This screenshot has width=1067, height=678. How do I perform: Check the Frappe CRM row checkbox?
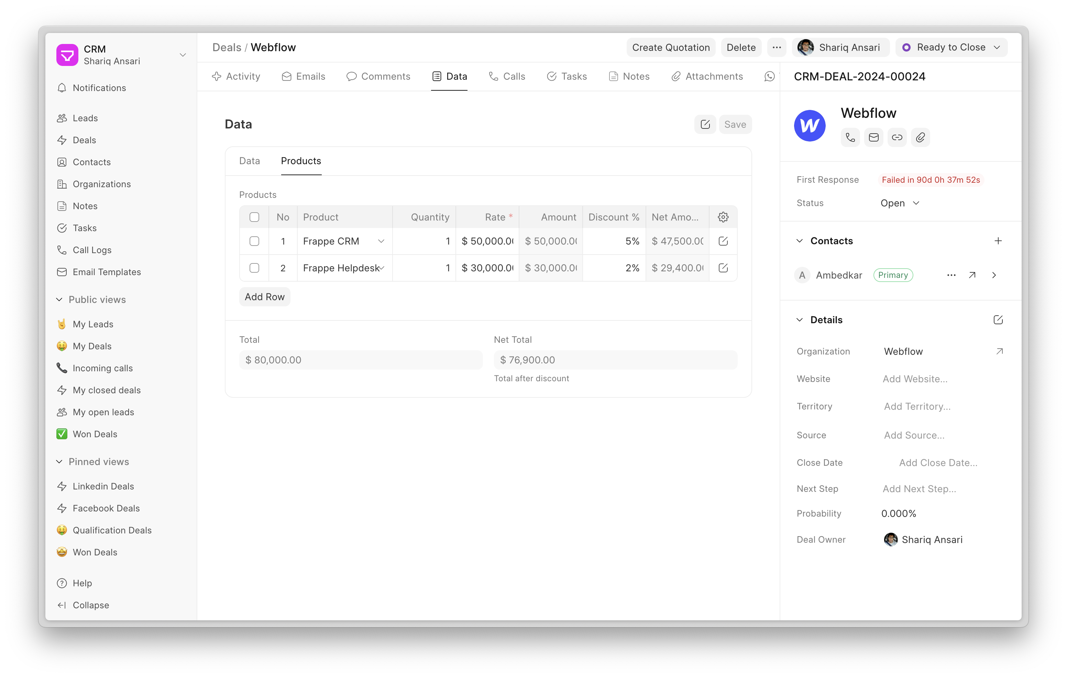pyautogui.click(x=254, y=241)
